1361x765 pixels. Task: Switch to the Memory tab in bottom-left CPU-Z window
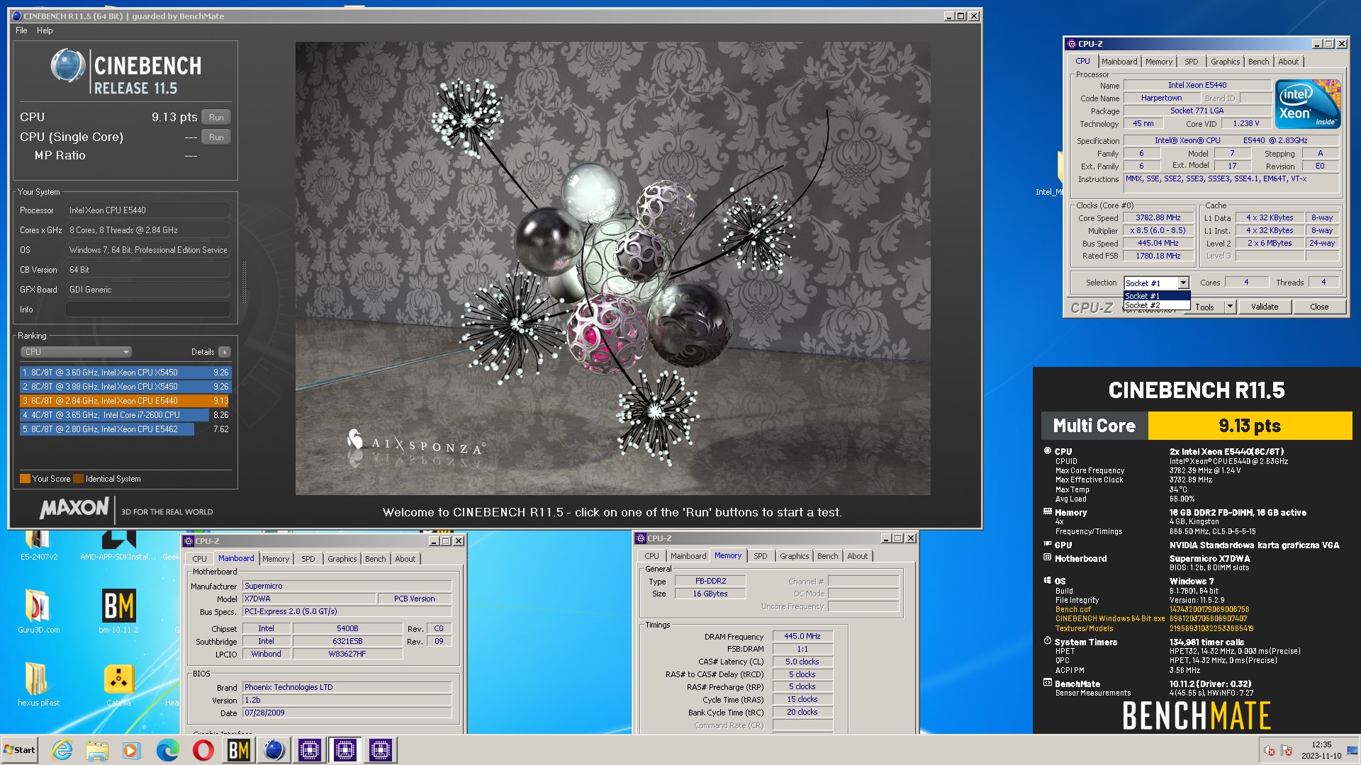click(x=275, y=559)
